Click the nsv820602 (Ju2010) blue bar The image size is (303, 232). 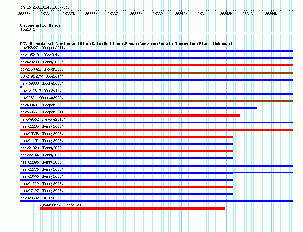(157, 201)
